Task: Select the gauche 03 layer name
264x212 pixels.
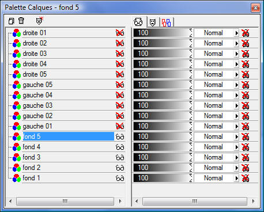Action: [37, 105]
